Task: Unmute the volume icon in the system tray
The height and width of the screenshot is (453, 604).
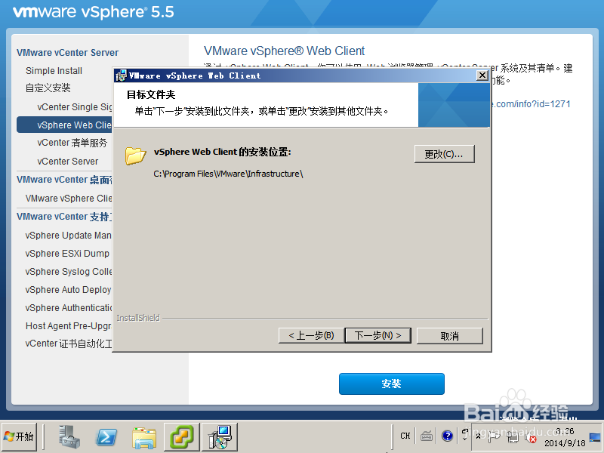Action: tap(531, 437)
